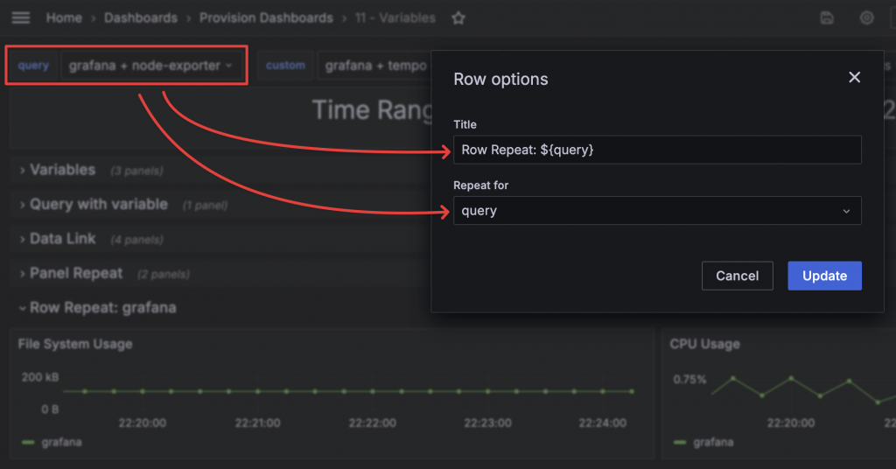Image resolution: width=896 pixels, height=469 pixels.
Task: Click the 200 kB axis label
Action: (40, 377)
